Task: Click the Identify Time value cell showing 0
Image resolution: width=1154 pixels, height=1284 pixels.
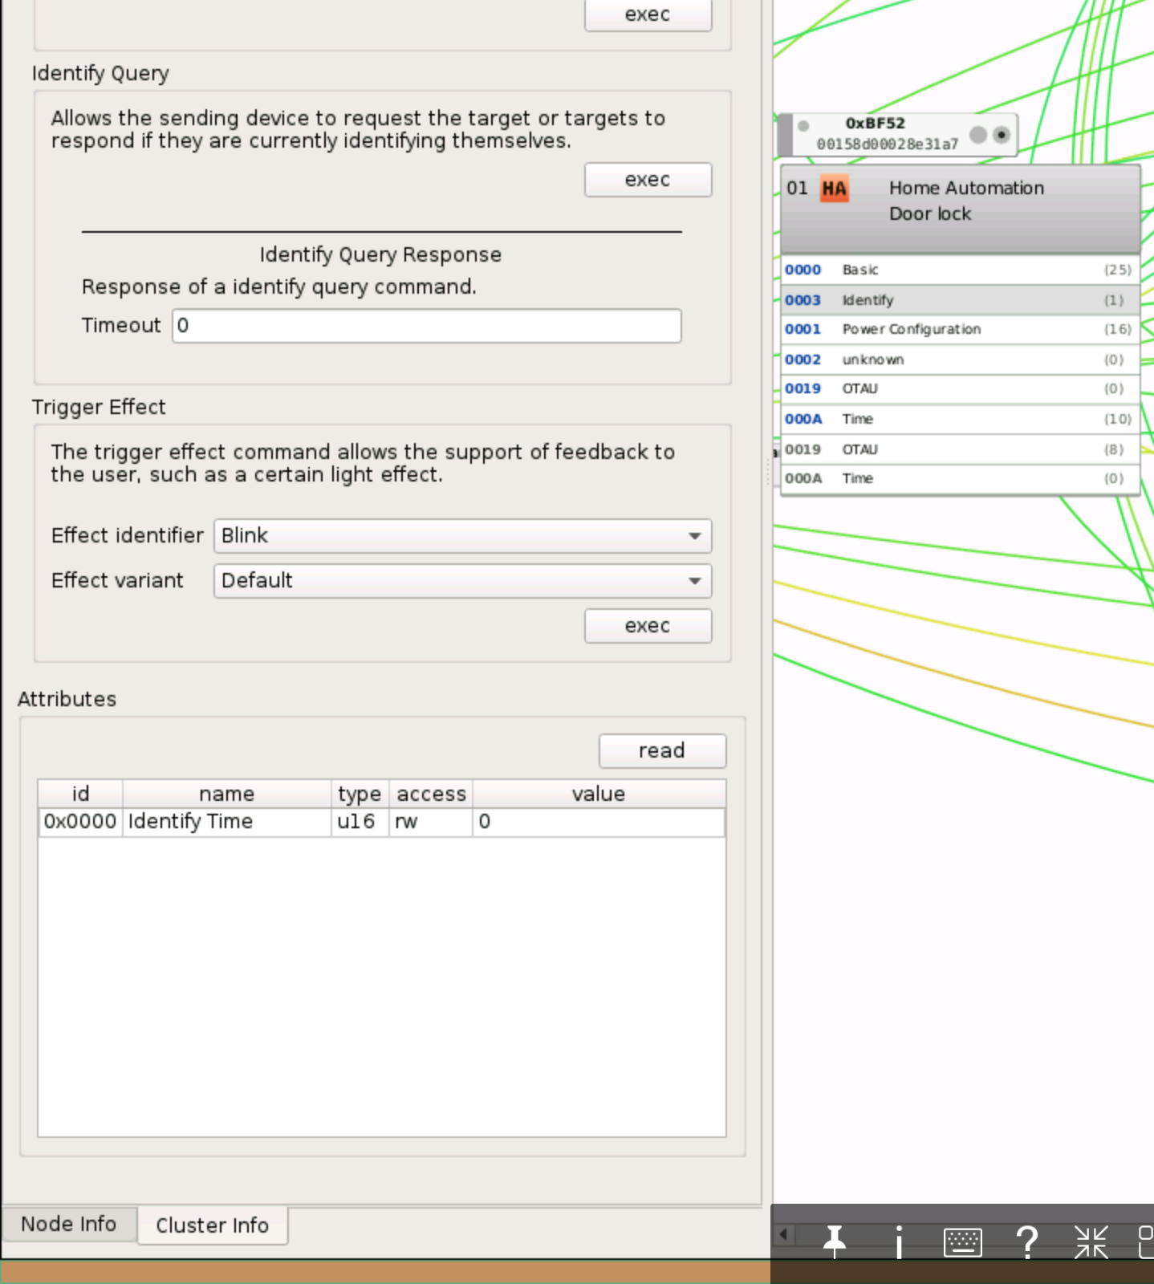Action: 599,822
